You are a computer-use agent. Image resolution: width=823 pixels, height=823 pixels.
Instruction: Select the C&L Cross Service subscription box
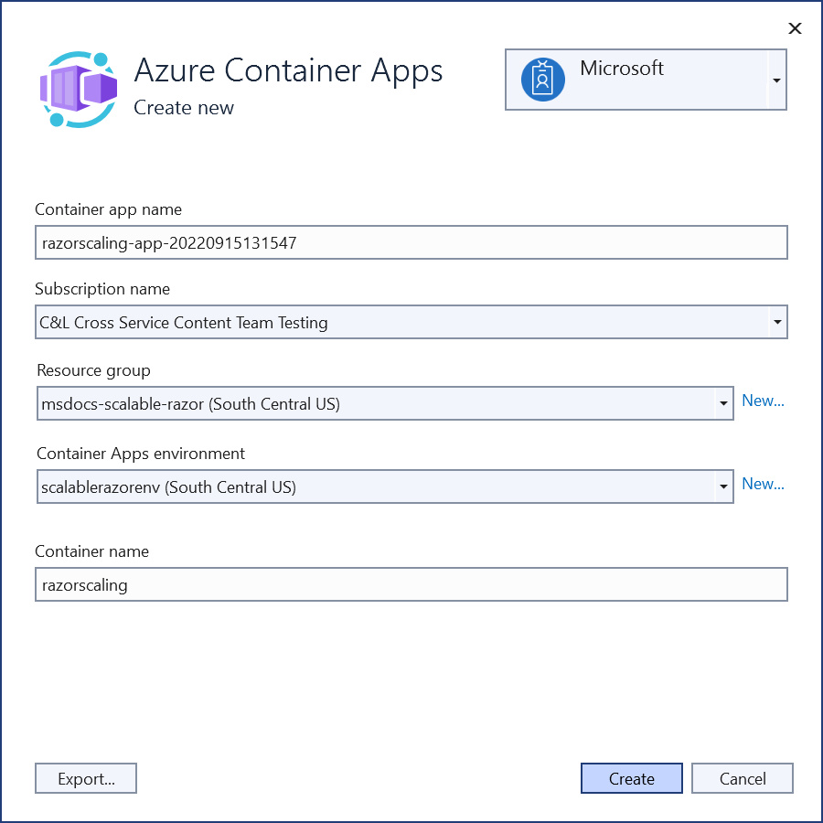point(402,322)
